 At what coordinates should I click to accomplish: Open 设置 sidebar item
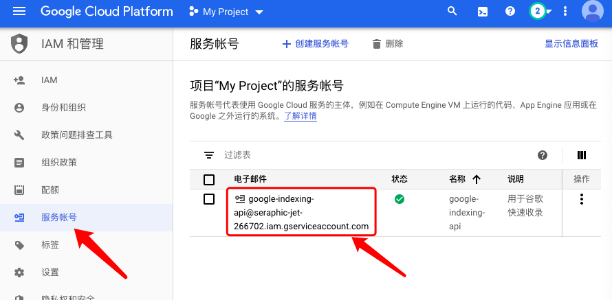point(86,272)
